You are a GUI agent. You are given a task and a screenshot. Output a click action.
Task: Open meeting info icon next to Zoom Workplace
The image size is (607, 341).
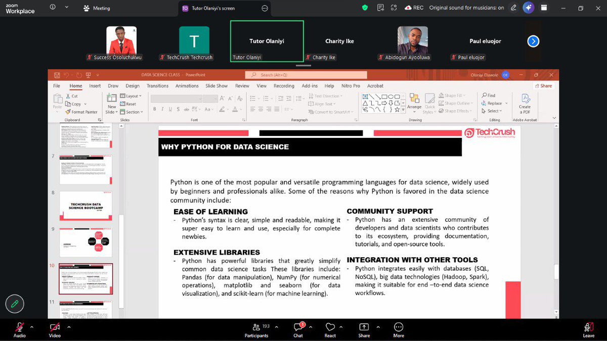coord(53,8)
